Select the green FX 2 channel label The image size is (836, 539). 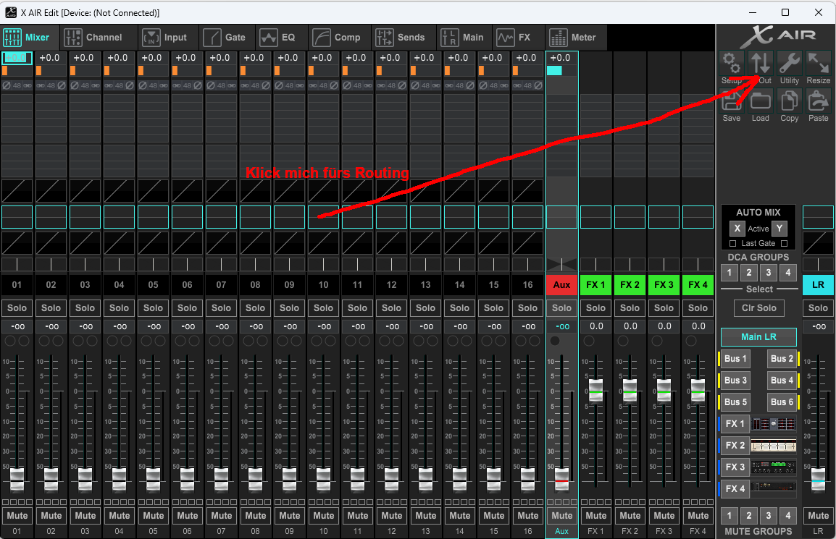pos(630,285)
